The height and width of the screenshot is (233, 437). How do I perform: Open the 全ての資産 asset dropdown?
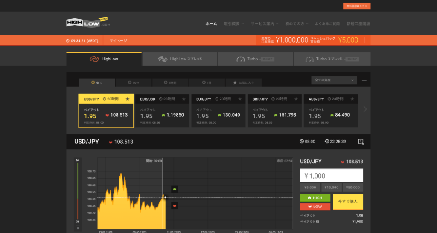[334, 80]
